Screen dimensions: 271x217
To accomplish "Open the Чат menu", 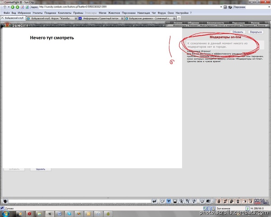I will click(154, 13).
